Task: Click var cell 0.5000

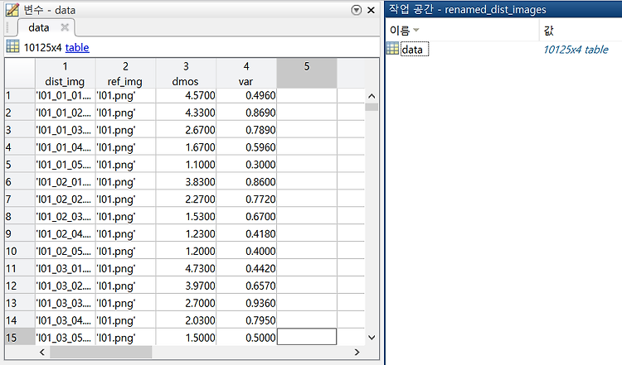Action: [246, 338]
